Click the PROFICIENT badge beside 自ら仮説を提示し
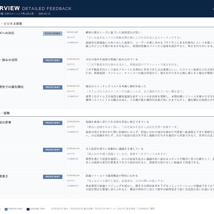Image resolution: width=214 pixels, height=214 pixels. point(53,150)
